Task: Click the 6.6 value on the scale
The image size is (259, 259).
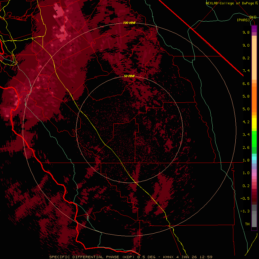Action: pyautogui.click(x=246, y=83)
